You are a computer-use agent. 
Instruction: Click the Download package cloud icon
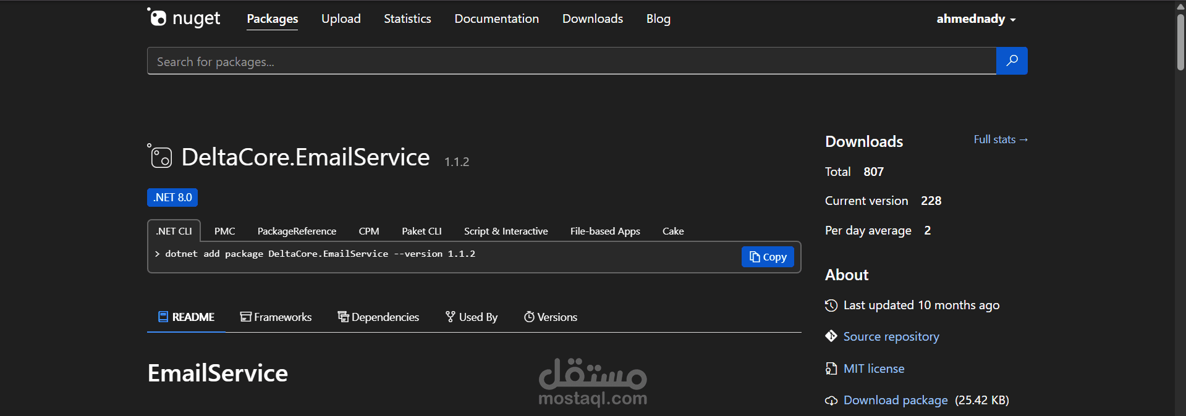[831, 401]
